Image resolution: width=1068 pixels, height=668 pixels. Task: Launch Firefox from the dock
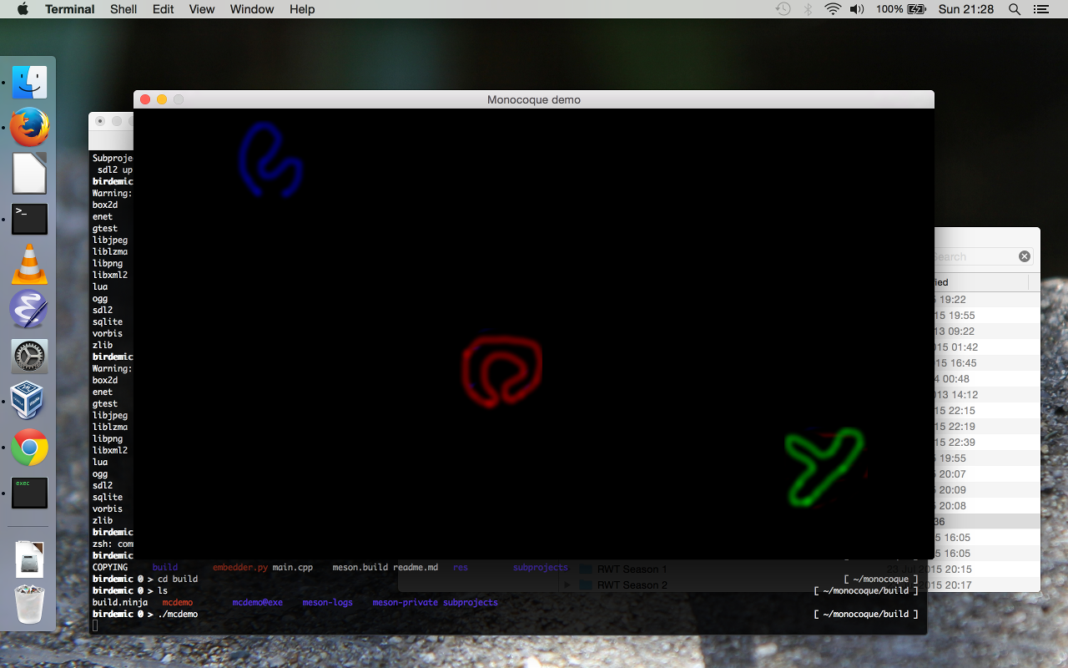(29, 128)
